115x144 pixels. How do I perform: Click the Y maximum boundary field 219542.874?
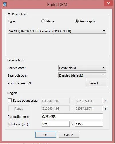coord(89,109)
